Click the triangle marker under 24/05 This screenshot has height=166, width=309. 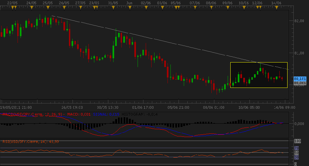(32, 7)
